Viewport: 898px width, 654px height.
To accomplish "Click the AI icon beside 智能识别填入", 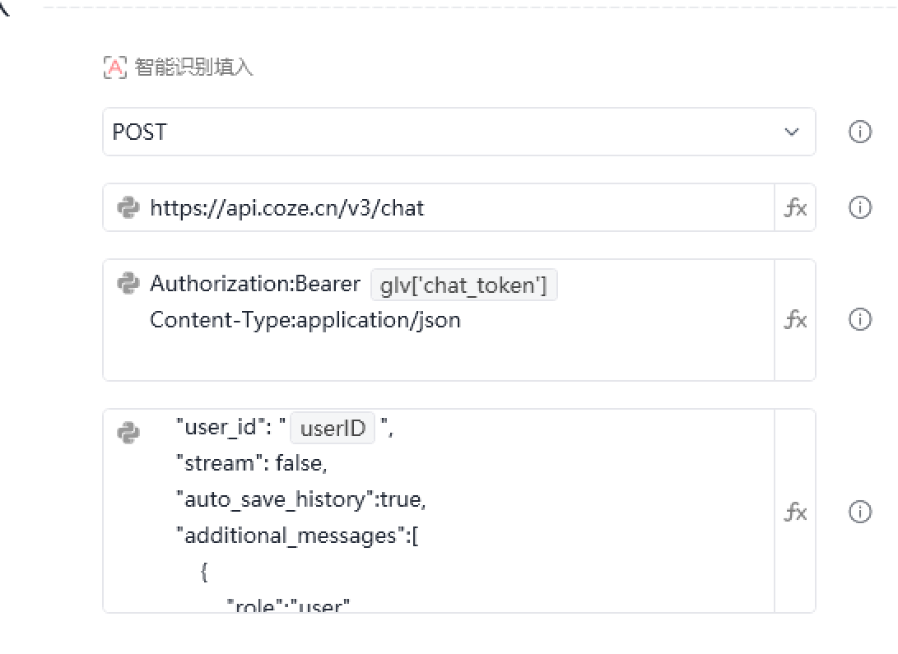I will click(115, 67).
